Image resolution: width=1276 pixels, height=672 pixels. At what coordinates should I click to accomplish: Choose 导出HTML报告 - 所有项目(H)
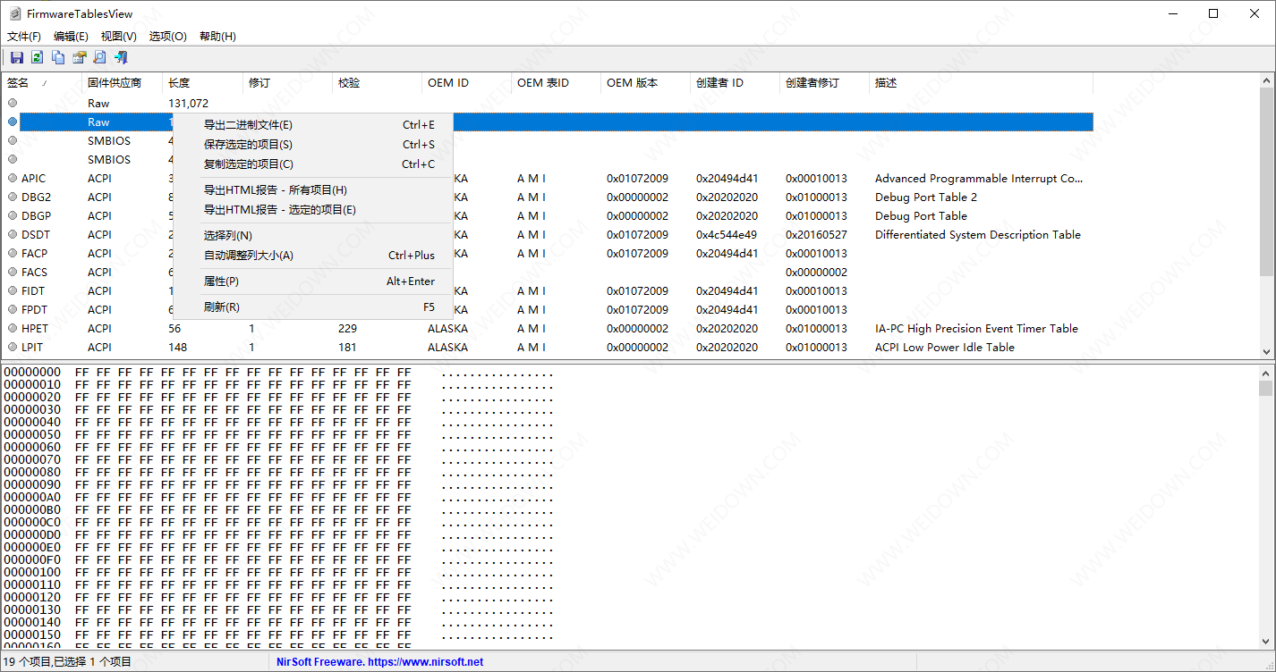pos(313,190)
